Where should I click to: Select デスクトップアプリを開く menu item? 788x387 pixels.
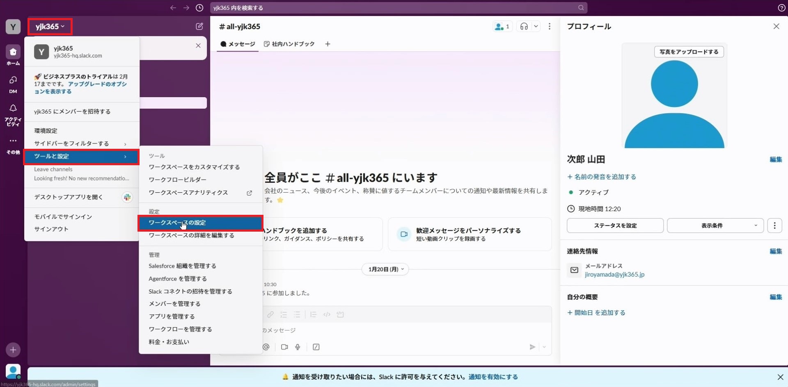pyautogui.click(x=81, y=197)
